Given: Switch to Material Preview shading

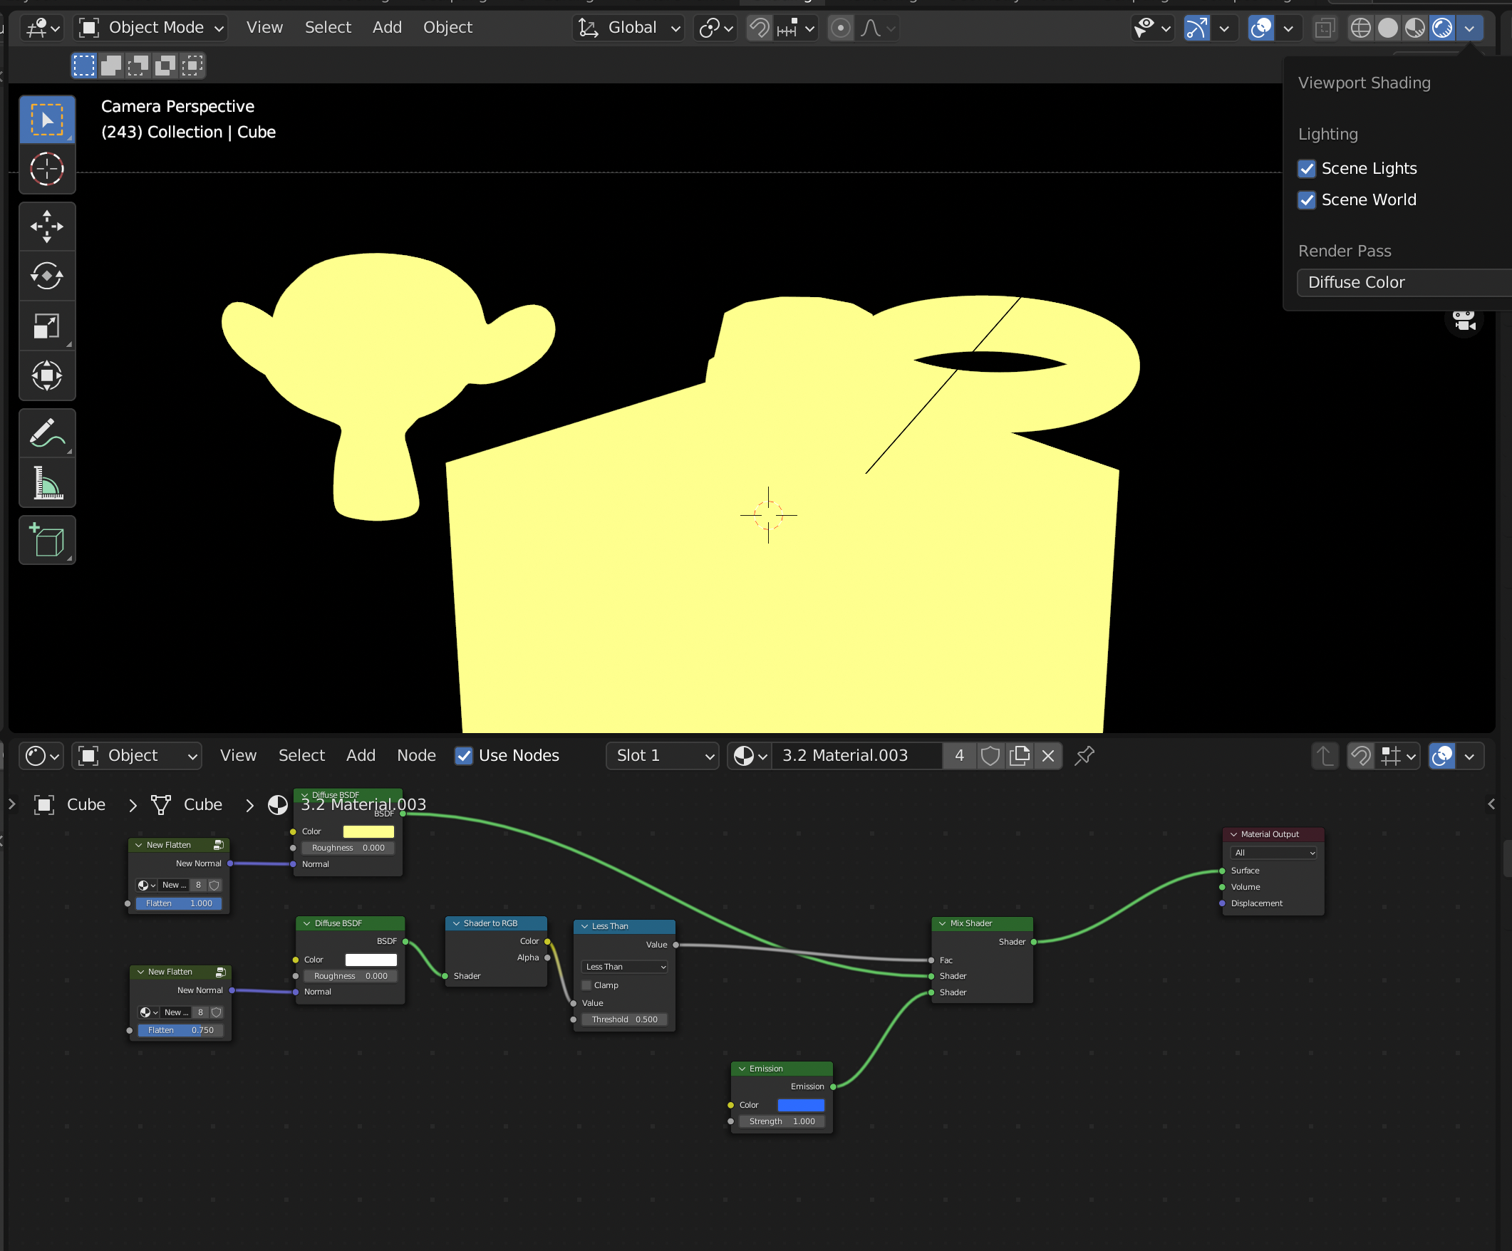Looking at the screenshot, I should [1415, 28].
